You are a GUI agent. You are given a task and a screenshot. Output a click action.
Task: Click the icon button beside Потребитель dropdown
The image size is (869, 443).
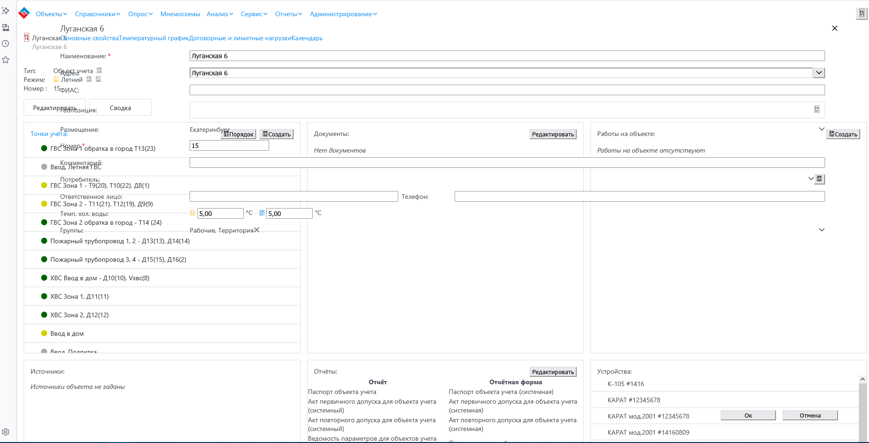point(820,179)
